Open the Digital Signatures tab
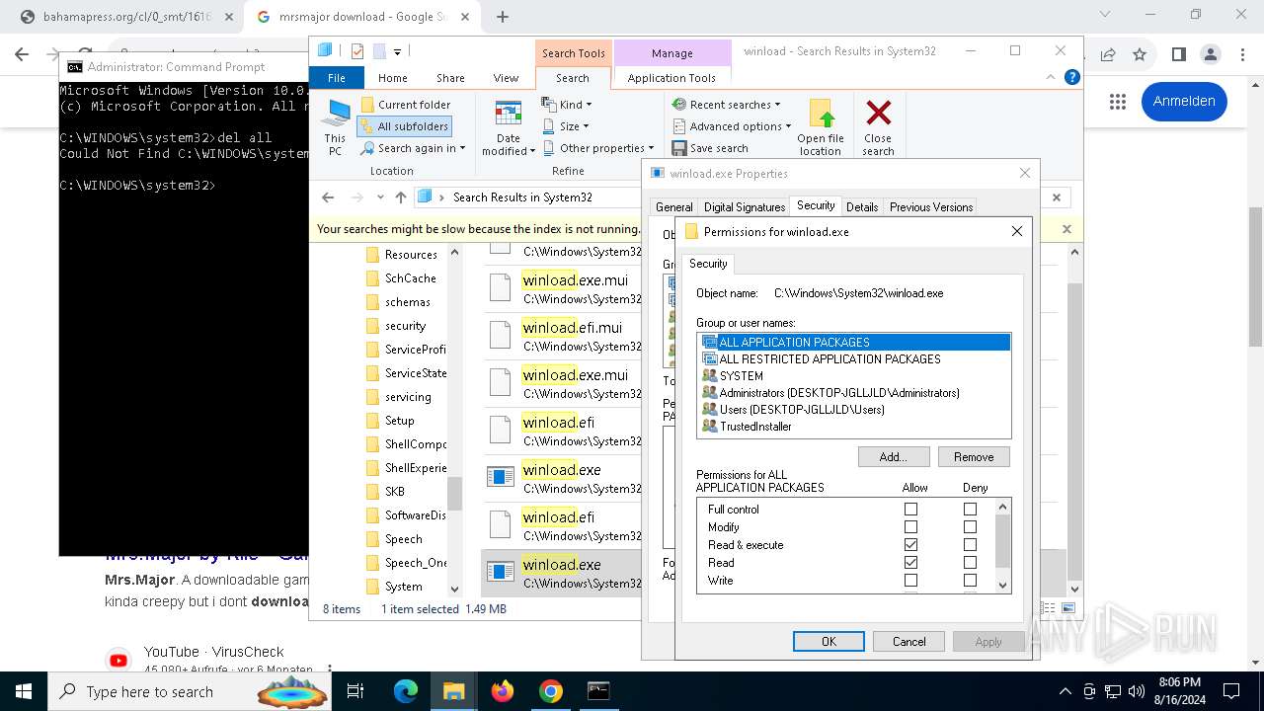 pos(745,206)
